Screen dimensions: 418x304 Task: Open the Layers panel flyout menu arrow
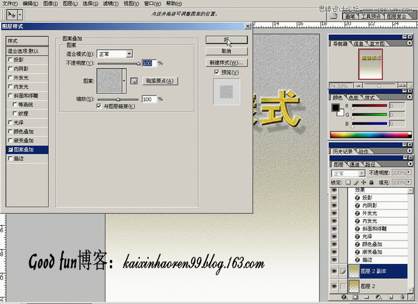point(409,164)
